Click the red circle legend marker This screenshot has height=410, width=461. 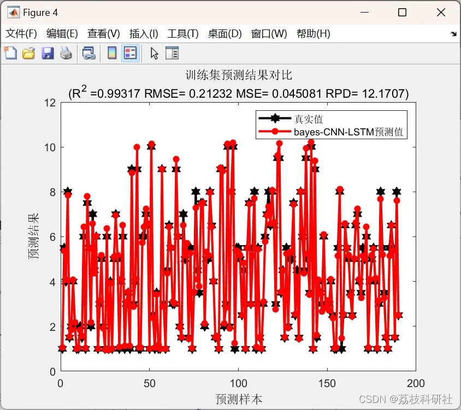coord(275,132)
